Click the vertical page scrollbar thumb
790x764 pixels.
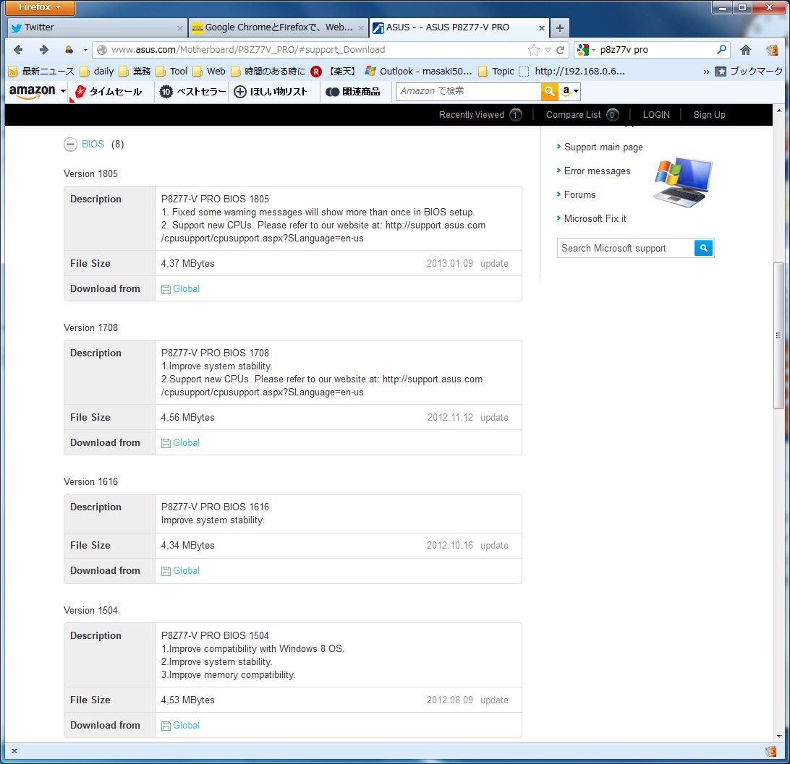click(x=778, y=336)
